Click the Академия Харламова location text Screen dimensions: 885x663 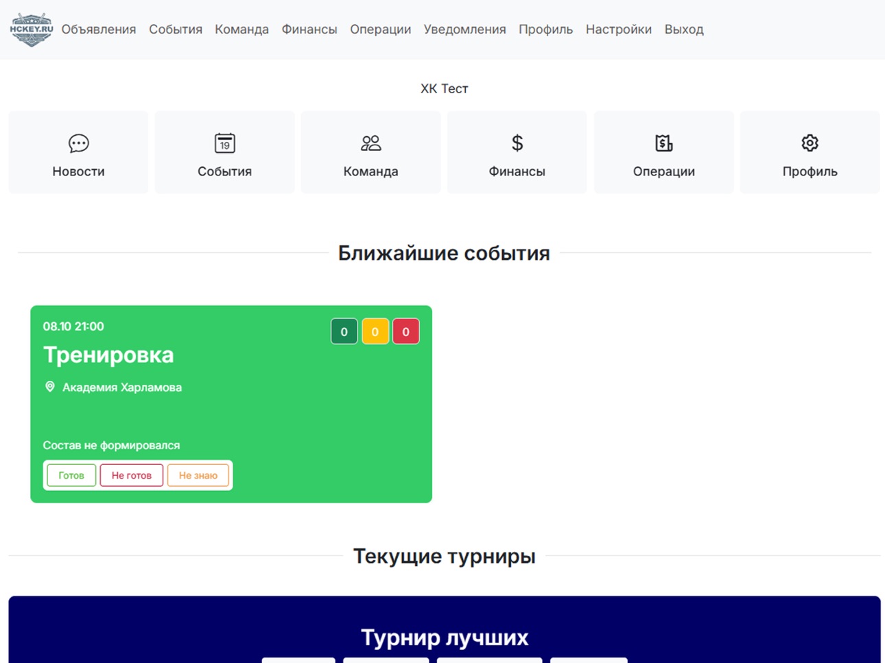click(122, 387)
